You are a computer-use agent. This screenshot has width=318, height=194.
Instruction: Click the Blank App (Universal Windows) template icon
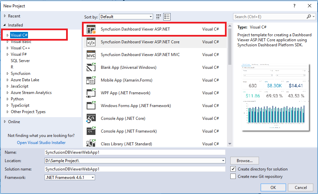[91, 67]
